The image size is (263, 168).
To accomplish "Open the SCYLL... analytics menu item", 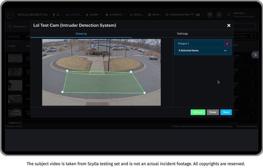I will coord(137,15).
